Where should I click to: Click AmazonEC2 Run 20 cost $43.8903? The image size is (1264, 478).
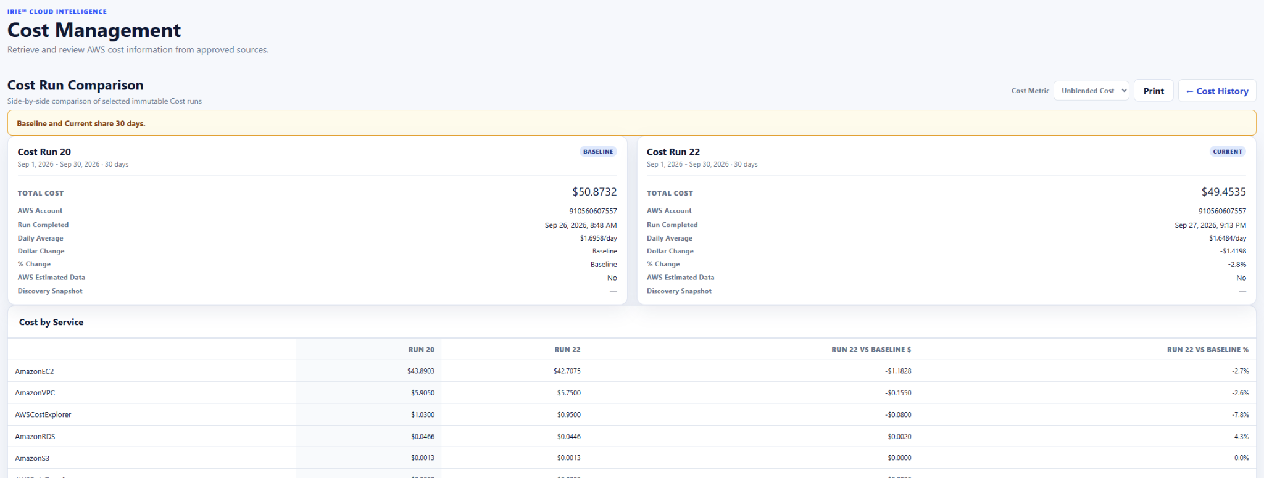[421, 371]
